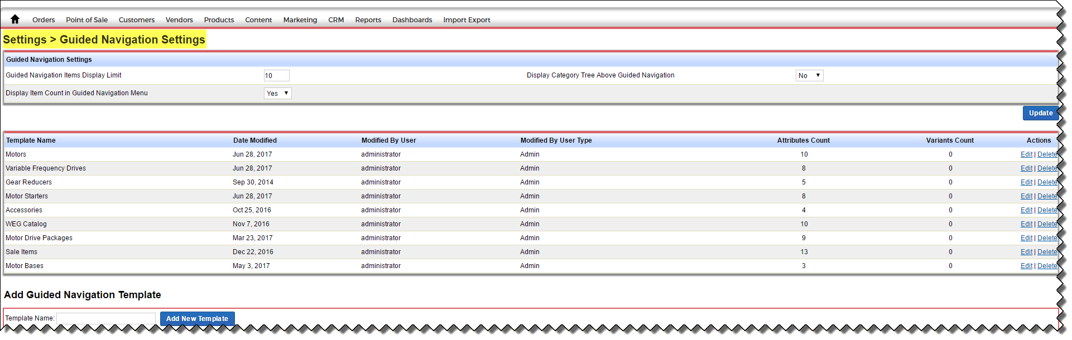Select the Sale Items name cell

(21, 252)
